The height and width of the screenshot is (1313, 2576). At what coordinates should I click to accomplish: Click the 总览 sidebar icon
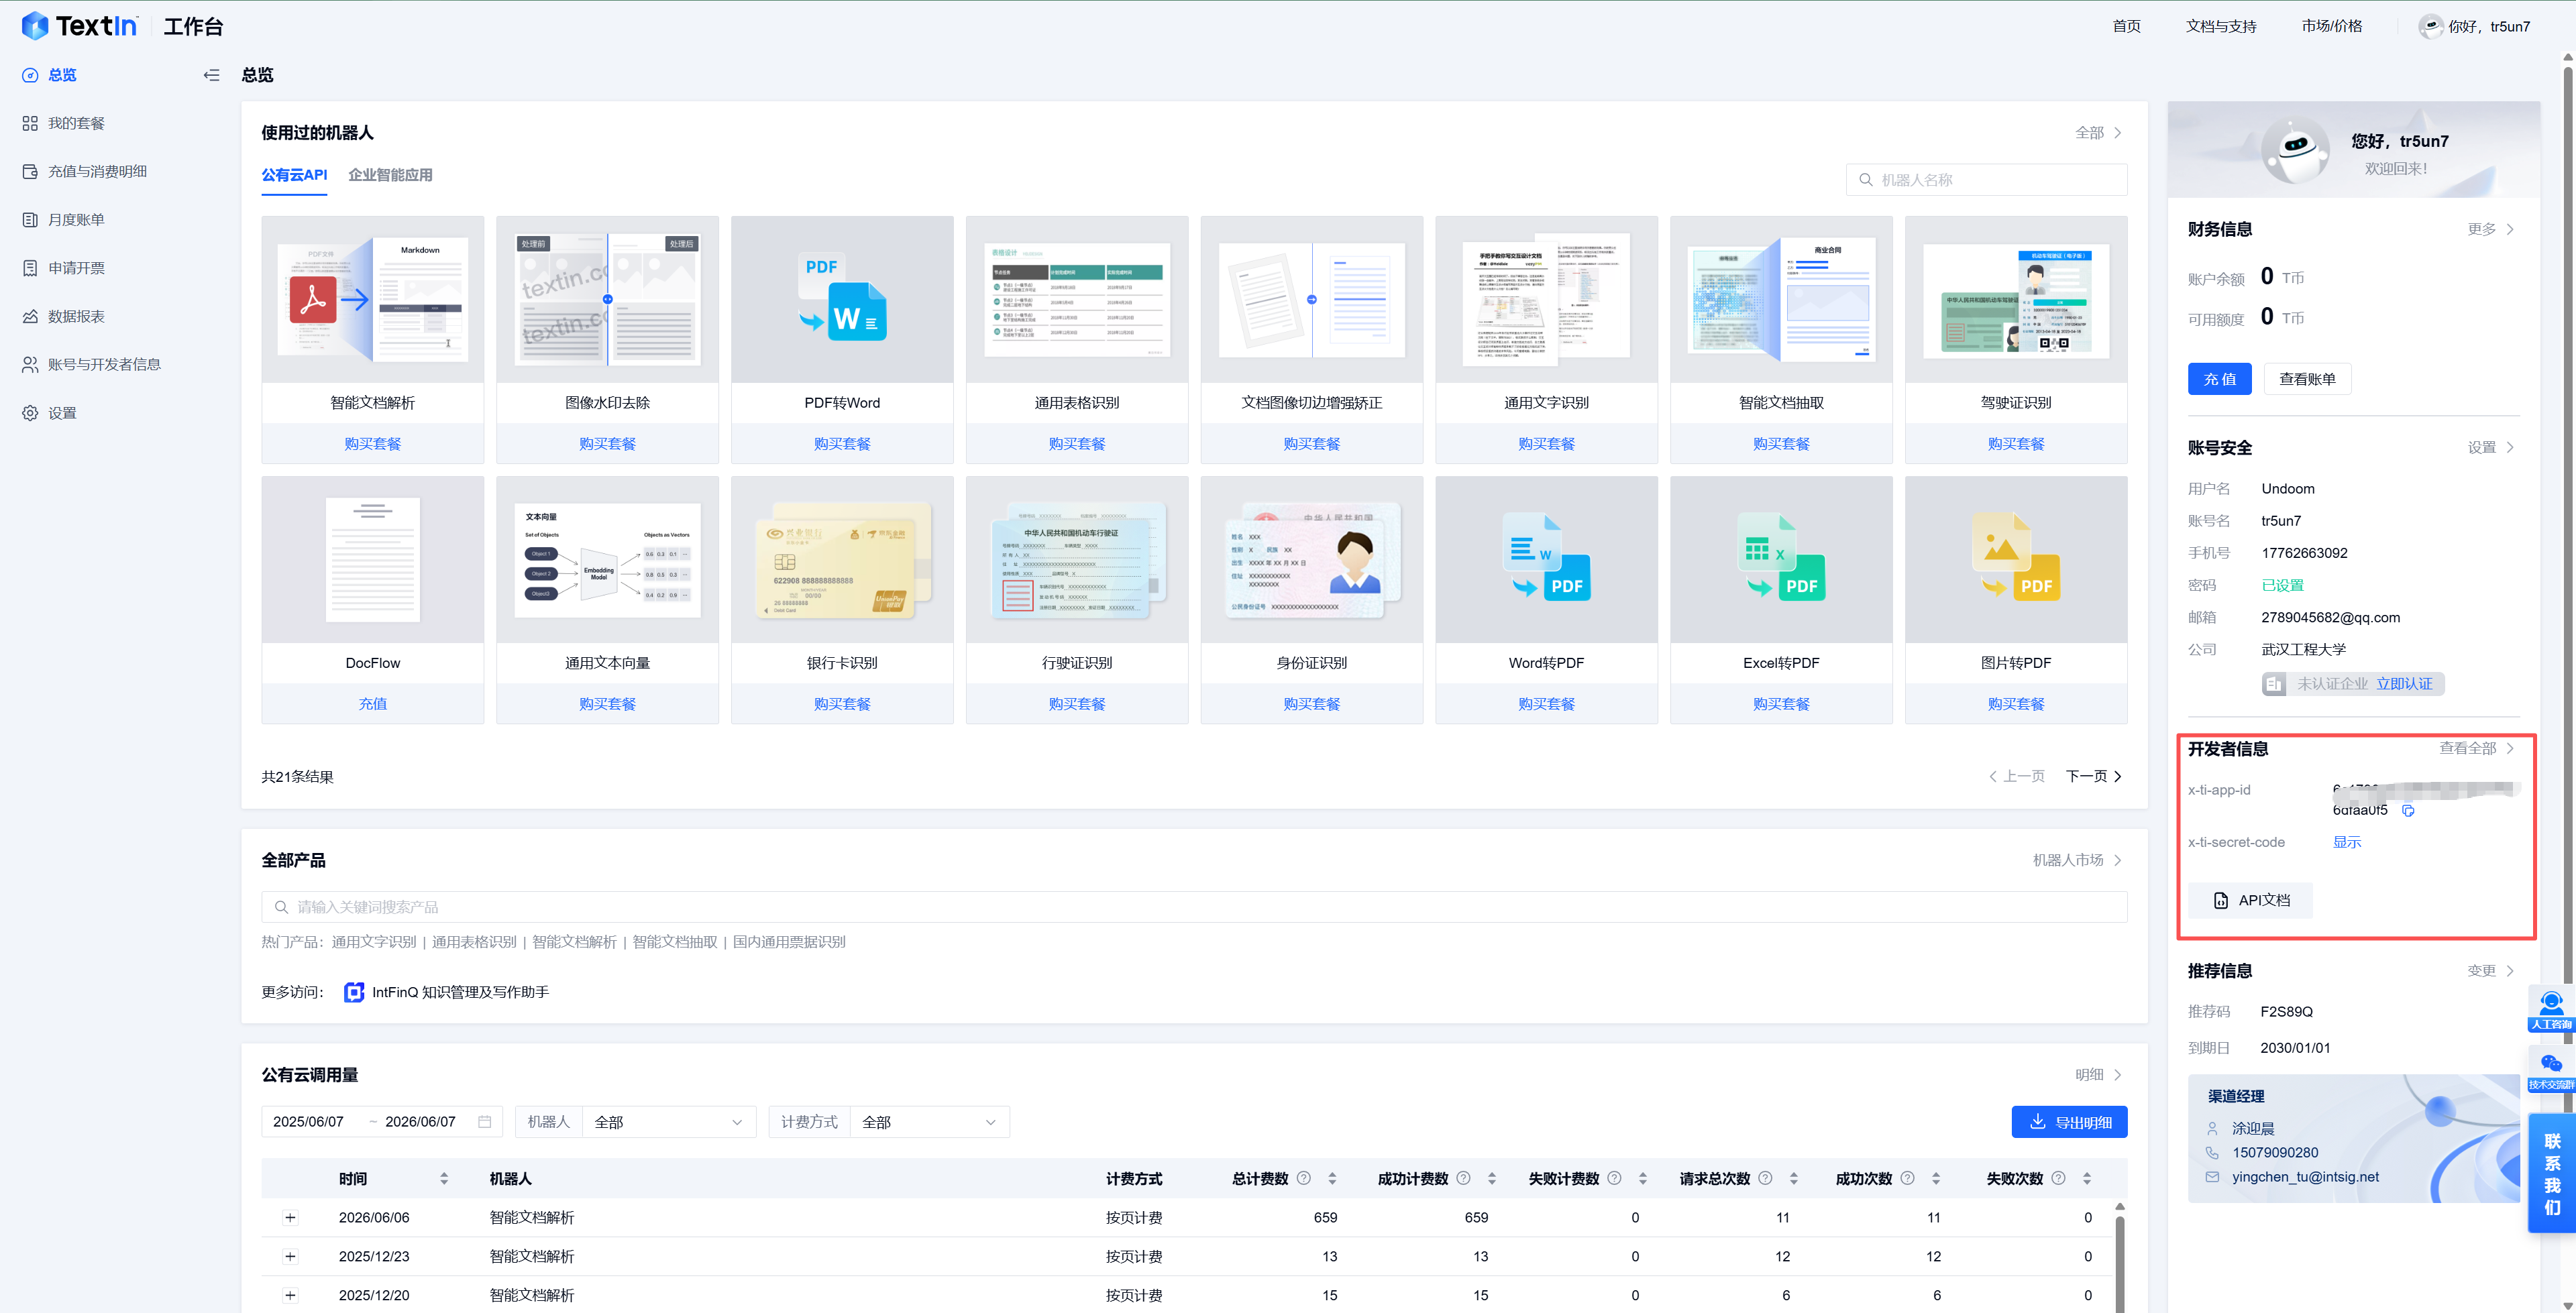point(30,75)
